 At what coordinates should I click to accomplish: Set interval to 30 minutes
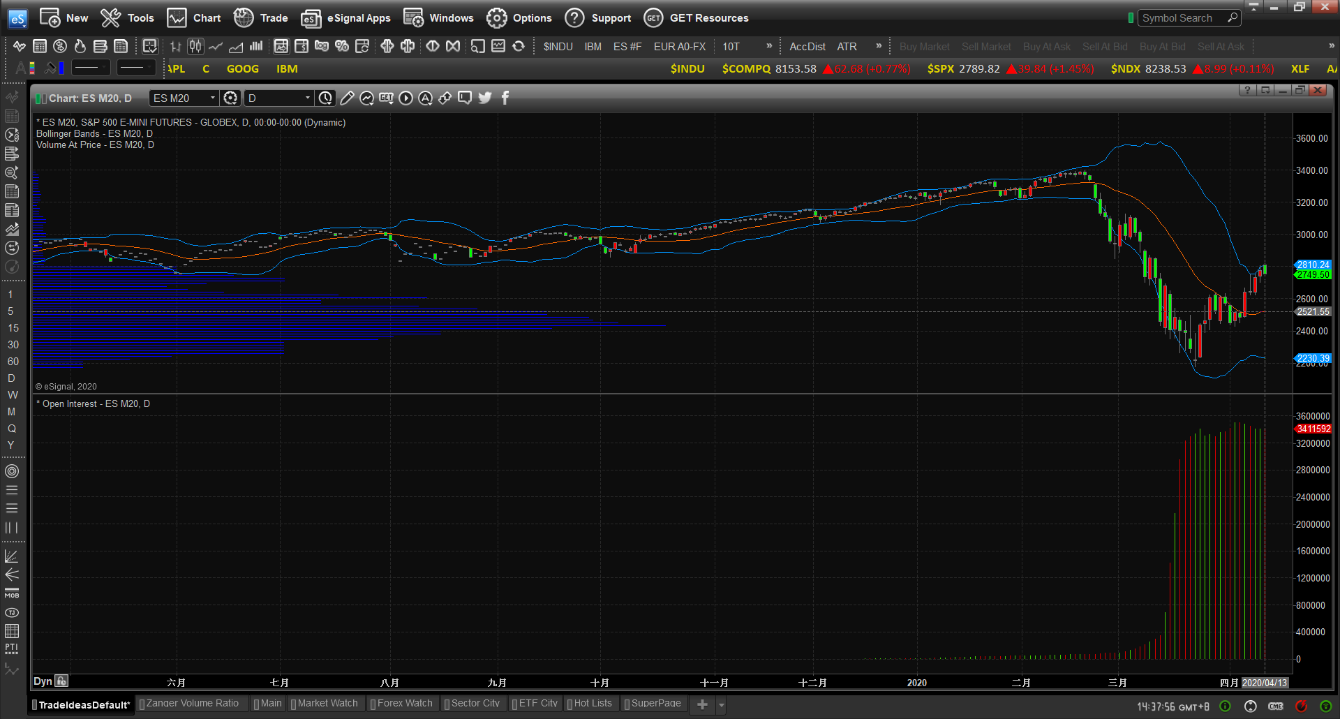[13, 345]
